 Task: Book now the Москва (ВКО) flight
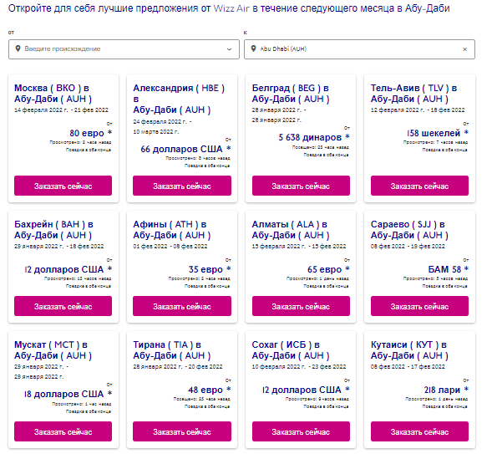pyautogui.click(x=63, y=186)
